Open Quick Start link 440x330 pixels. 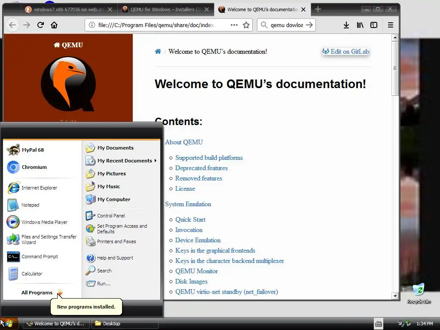(190, 220)
